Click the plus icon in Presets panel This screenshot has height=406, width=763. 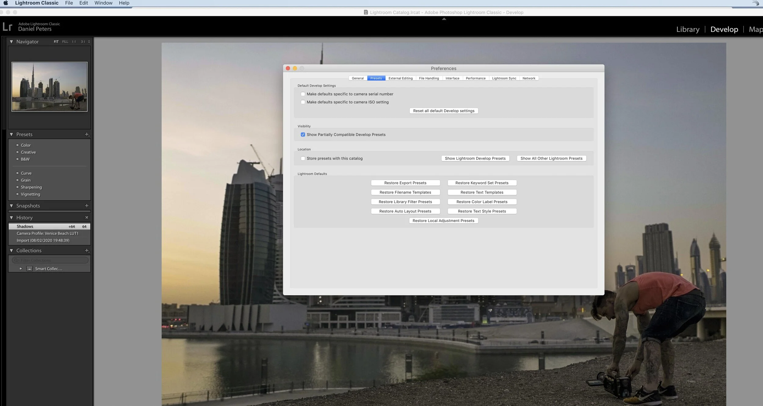(x=87, y=134)
